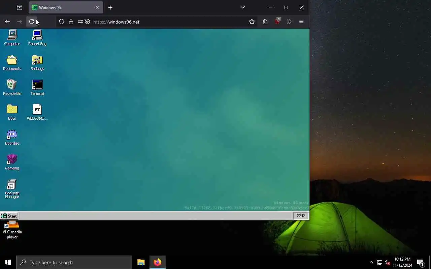
Task: Open File Explorer from the taskbar
Action: tap(141, 262)
